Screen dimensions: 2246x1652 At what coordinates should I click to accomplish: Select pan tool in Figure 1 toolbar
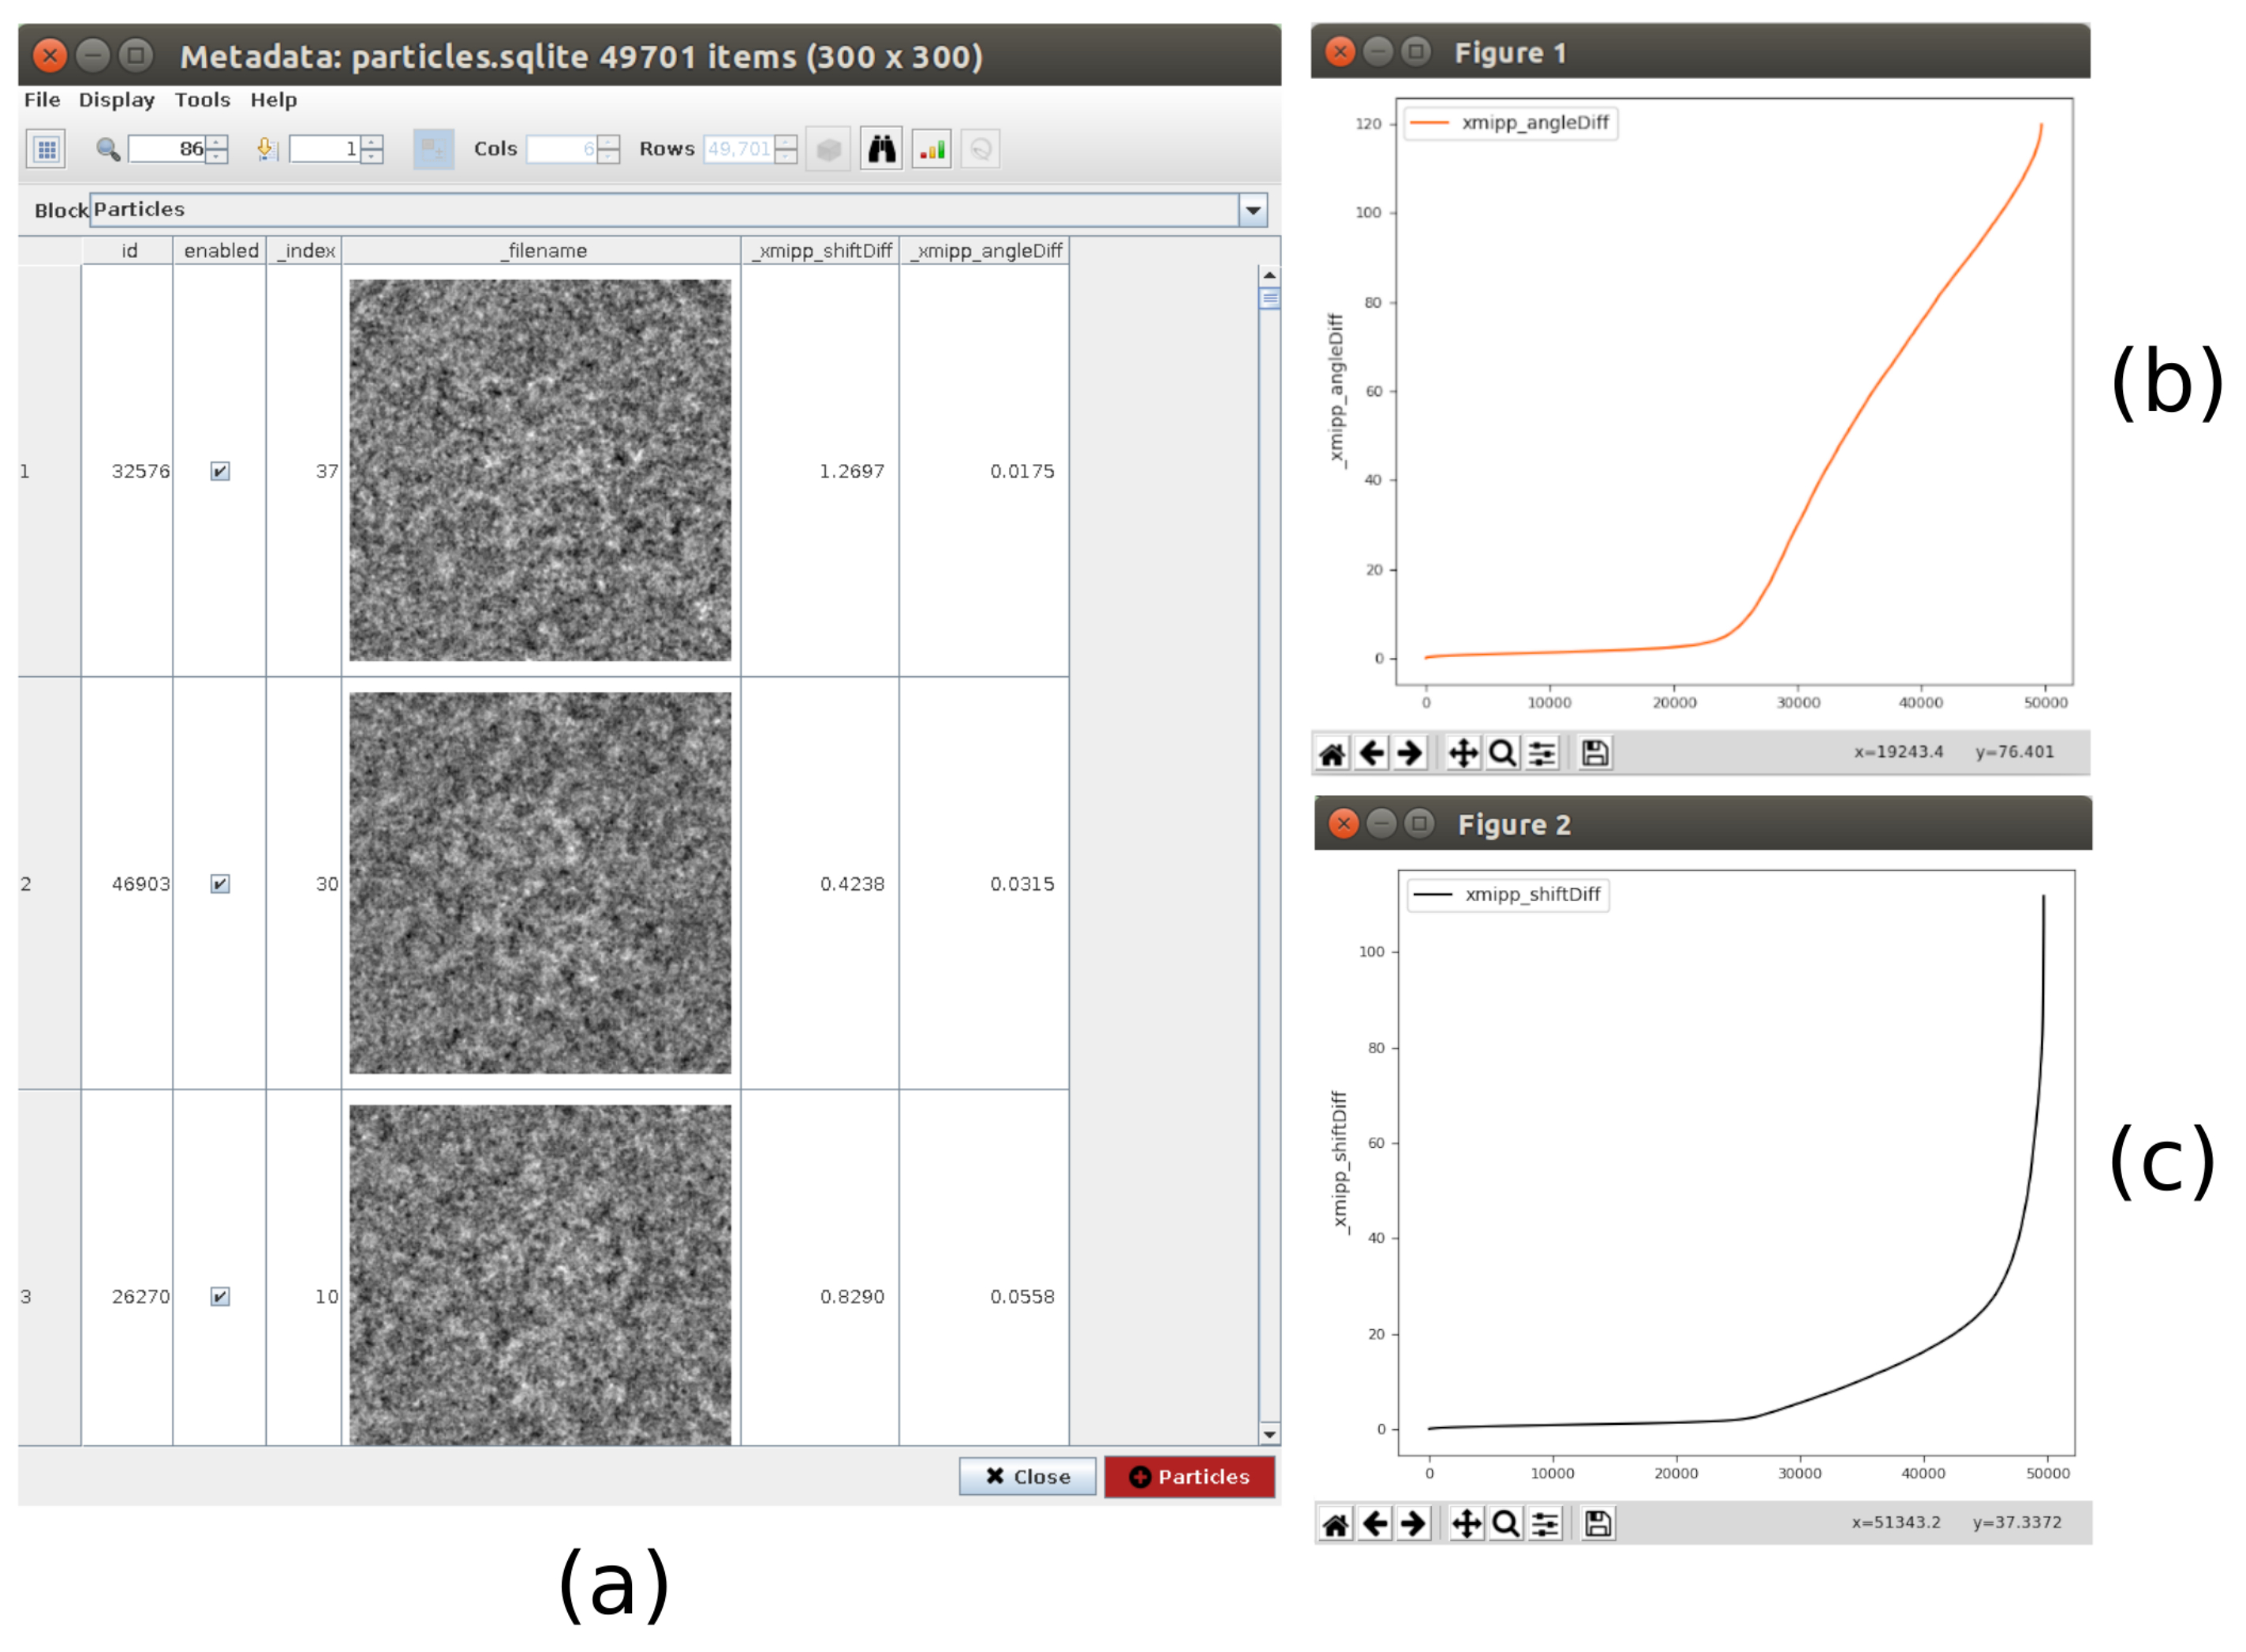(1463, 753)
